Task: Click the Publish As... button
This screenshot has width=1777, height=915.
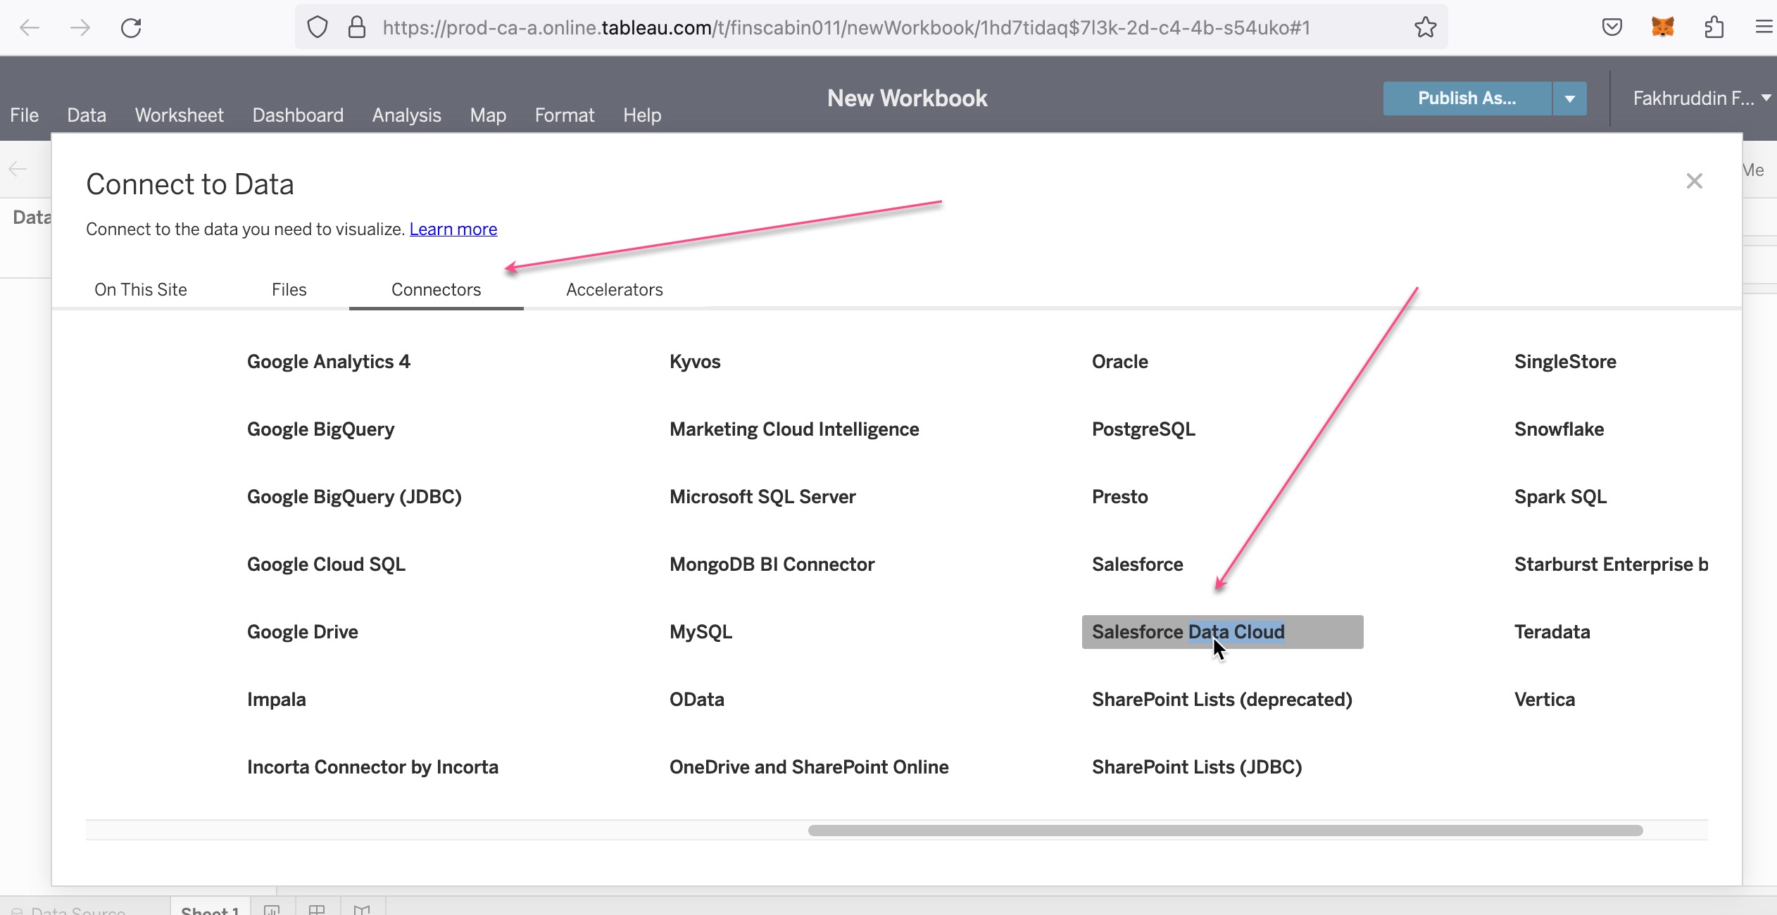Action: [x=1467, y=99]
